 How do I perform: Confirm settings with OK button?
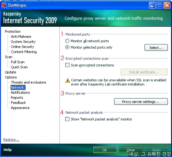[105, 150]
